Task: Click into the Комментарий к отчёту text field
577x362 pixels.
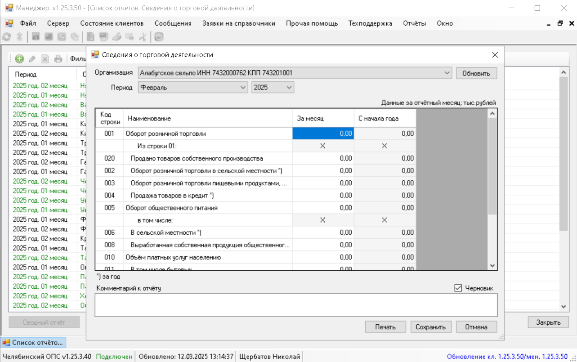Action: click(x=296, y=305)
